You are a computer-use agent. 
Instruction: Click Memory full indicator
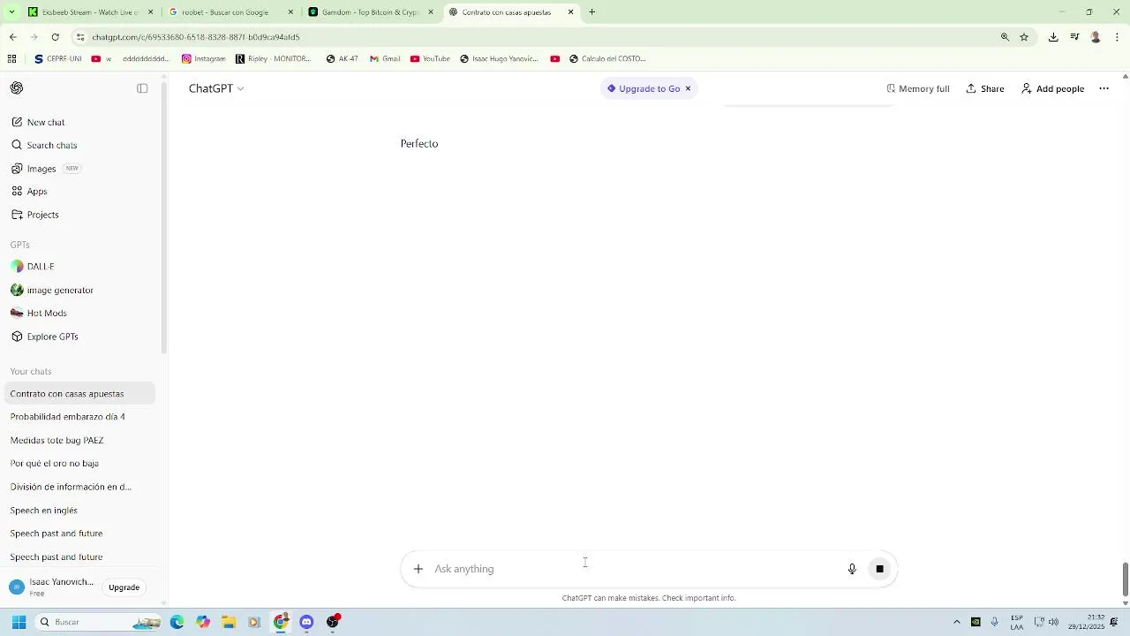(918, 88)
